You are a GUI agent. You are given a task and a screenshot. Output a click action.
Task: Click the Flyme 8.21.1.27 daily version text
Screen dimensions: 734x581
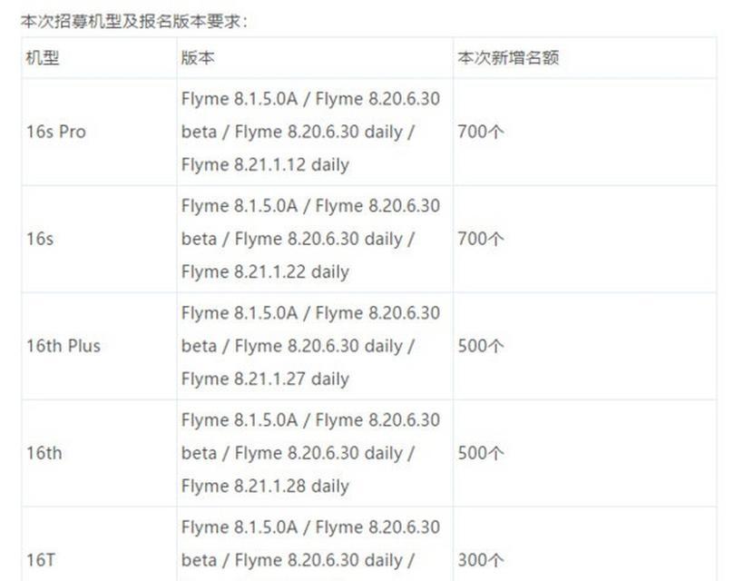coord(266,379)
